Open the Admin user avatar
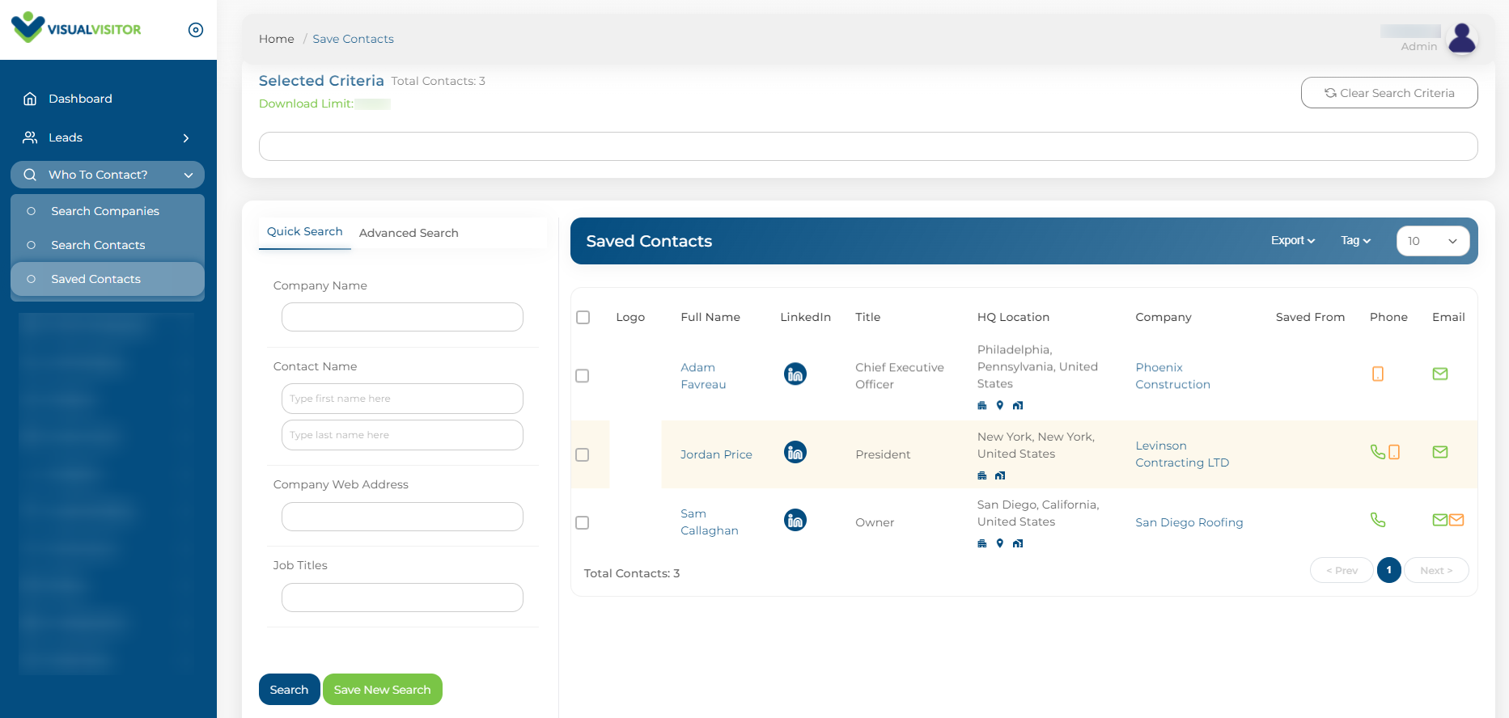This screenshot has width=1509, height=718. 1462,38
